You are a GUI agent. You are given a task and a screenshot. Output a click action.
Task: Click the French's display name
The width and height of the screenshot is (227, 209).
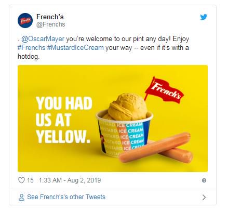(x=50, y=17)
